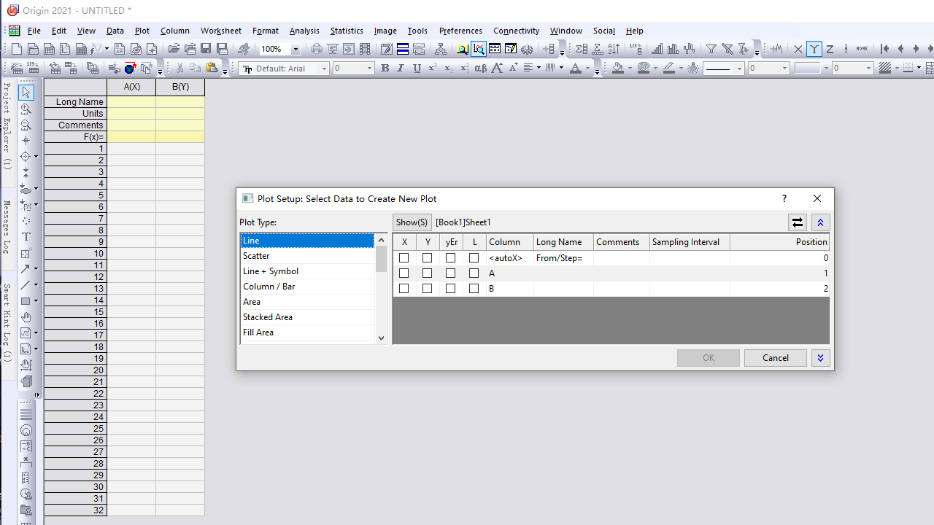The width and height of the screenshot is (934, 525).
Task: Click the Set as Z column icon
Action: click(830, 49)
